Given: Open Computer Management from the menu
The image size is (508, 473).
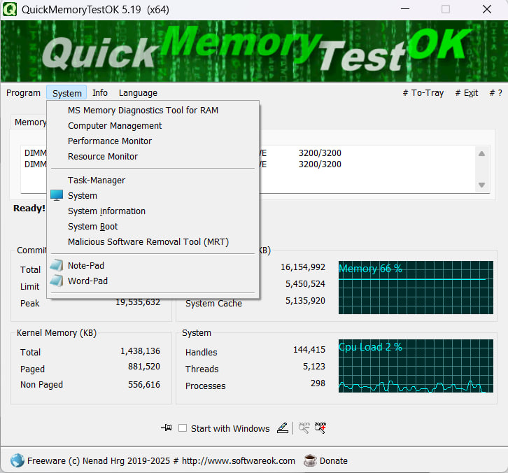Looking at the screenshot, I should coord(153,126).
